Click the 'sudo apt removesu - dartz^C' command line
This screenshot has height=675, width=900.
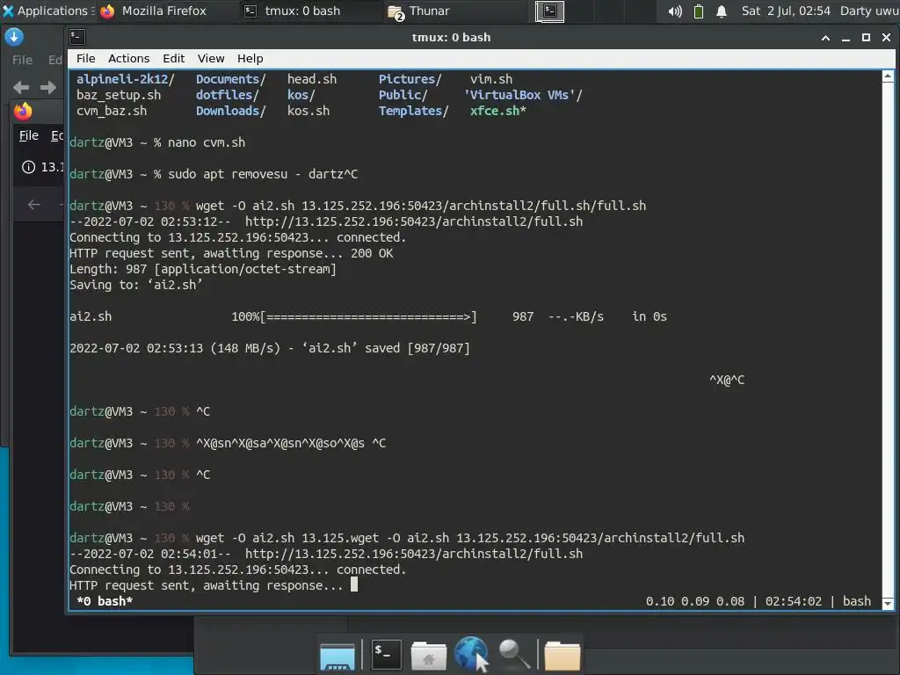point(262,174)
